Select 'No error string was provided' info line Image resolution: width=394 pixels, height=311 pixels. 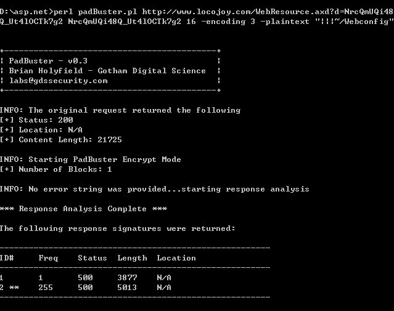coord(155,189)
